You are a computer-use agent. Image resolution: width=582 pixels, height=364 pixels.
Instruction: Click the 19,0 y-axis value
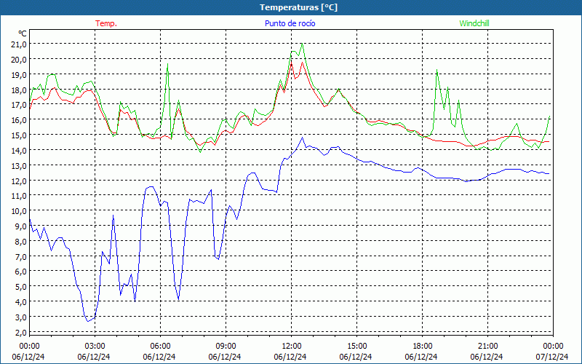pyautogui.click(x=20, y=75)
